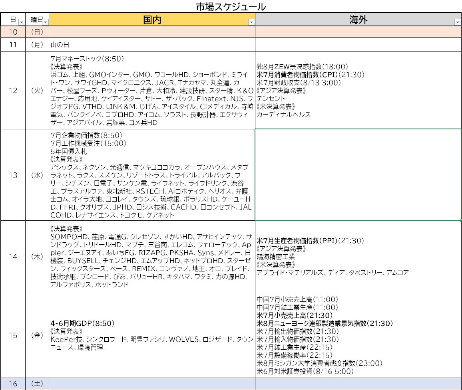Open the 日 column filter dropdown
This screenshot has height=390, width=462.
pyautogui.click(x=22, y=22)
